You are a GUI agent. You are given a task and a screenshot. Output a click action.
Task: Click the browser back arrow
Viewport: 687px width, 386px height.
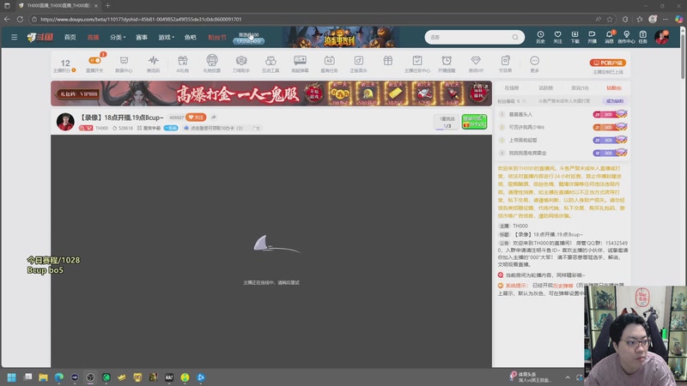pyautogui.click(x=7, y=19)
